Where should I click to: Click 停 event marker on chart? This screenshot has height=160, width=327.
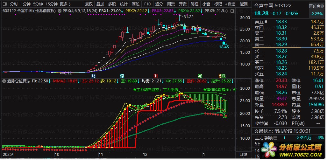(x=122, y=76)
